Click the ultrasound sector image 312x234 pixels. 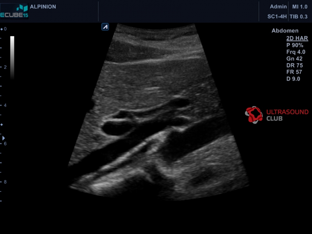click(158, 112)
